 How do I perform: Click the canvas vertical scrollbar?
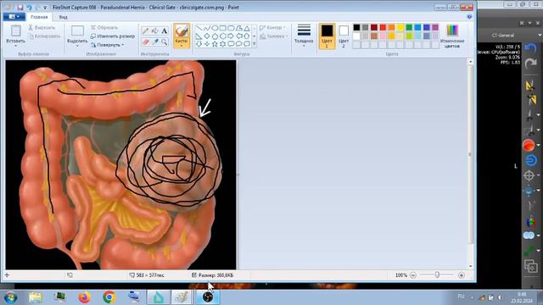[x=470, y=154]
